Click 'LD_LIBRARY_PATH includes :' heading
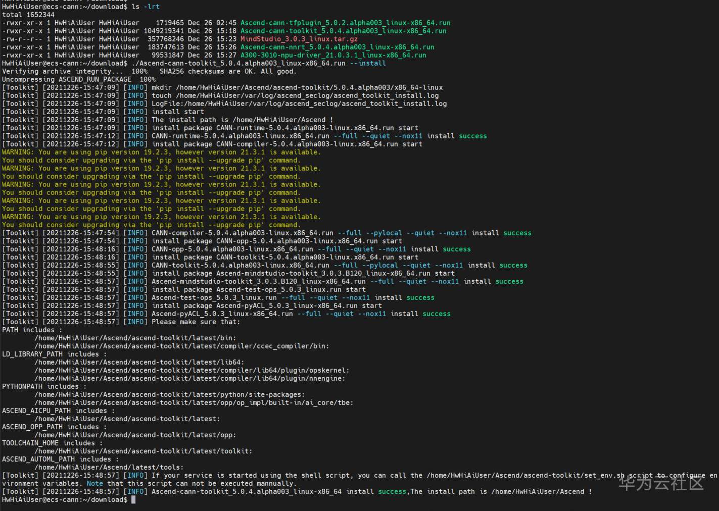The width and height of the screenshot is (719, 511). (55, 354)
